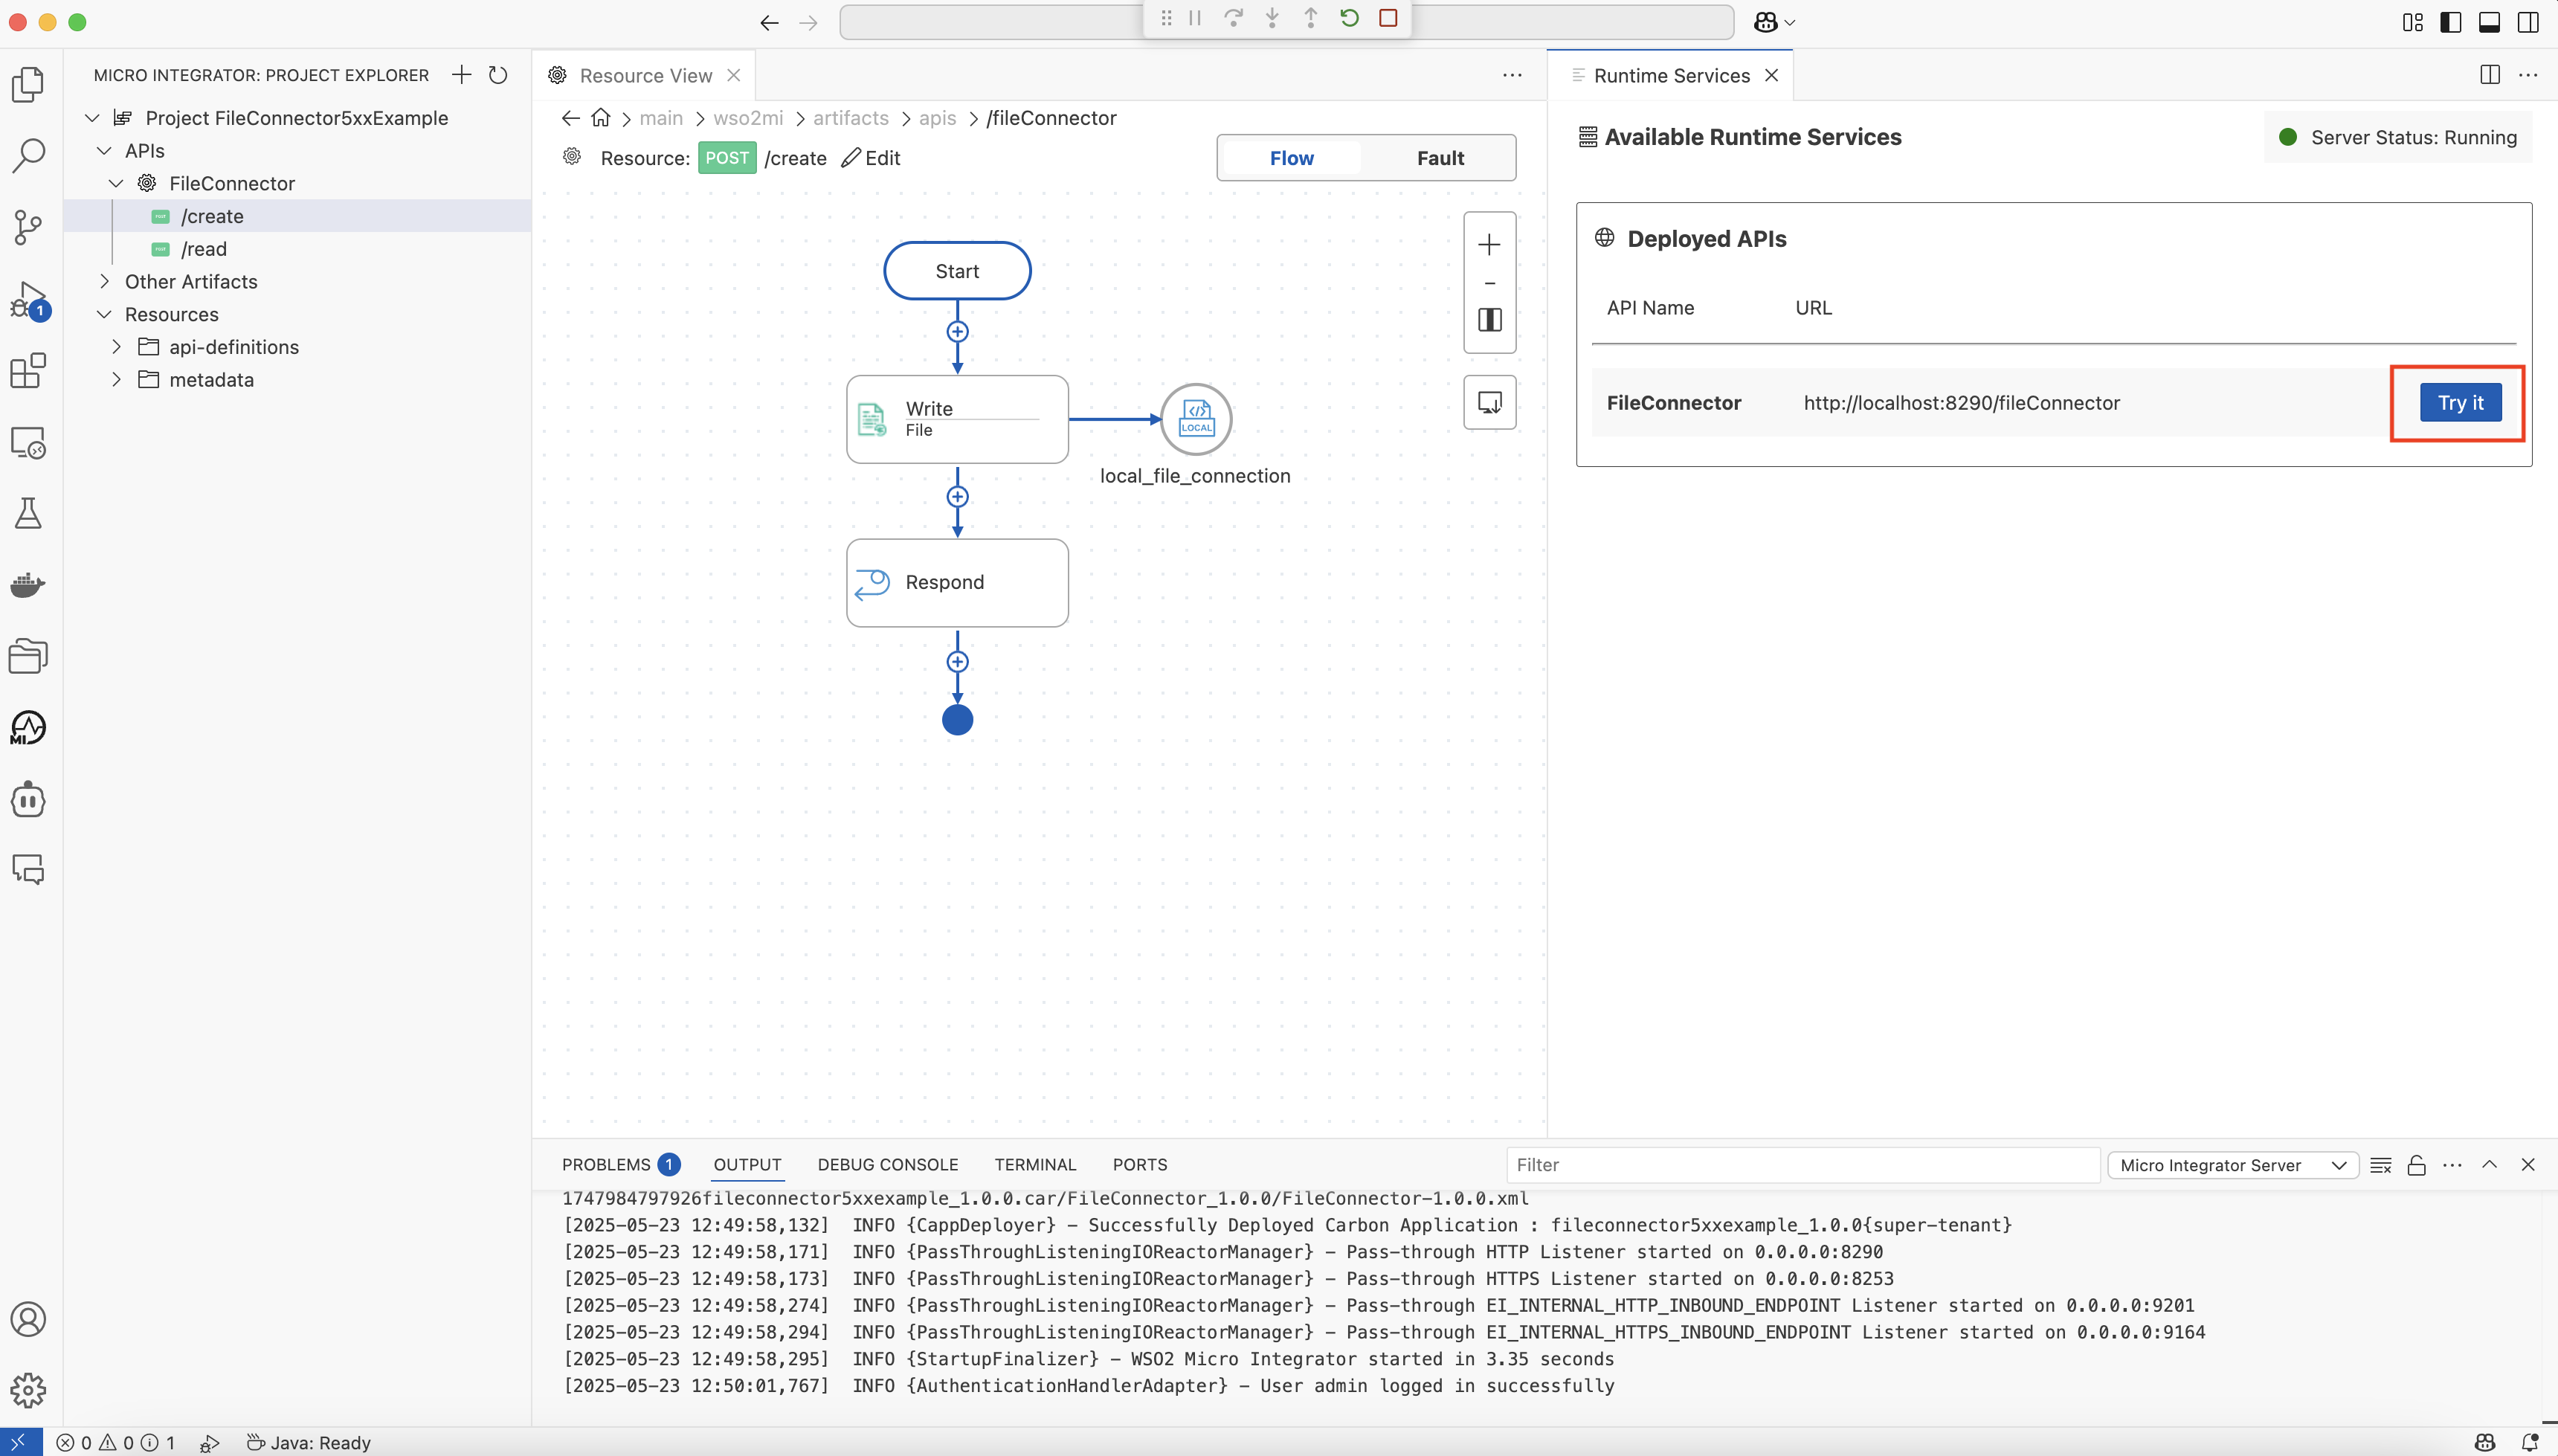Clear the output panel
The height and width of the screenshot is (1456, 2558).
[x=2380, y=1165]
